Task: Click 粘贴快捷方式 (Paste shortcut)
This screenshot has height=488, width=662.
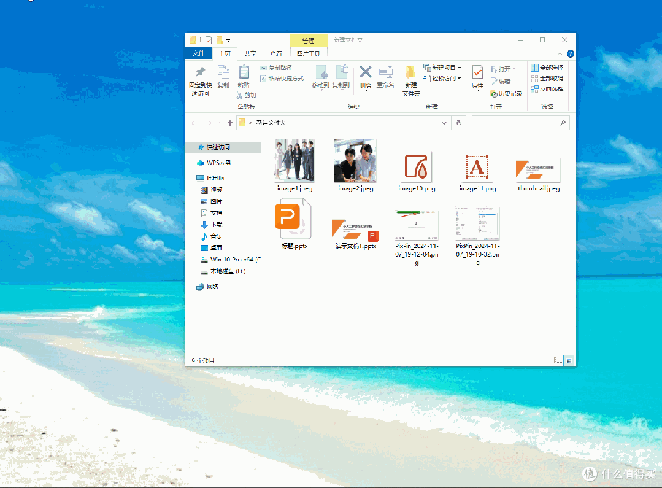Action: coord(282,79)
